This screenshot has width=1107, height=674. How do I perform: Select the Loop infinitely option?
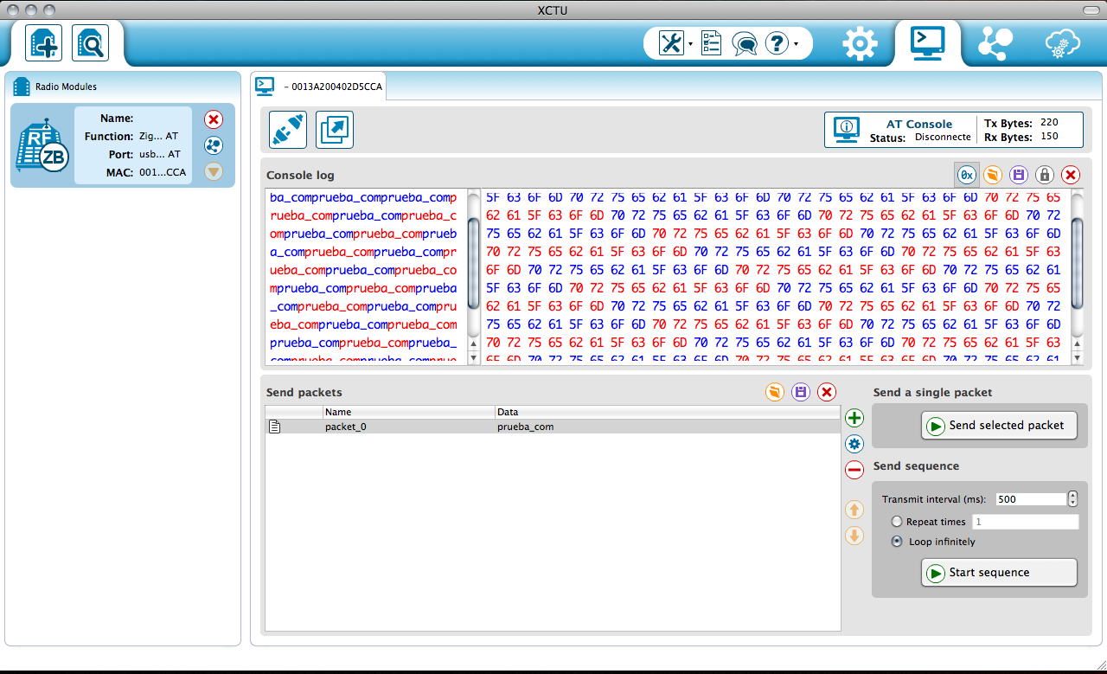(897, 542)
